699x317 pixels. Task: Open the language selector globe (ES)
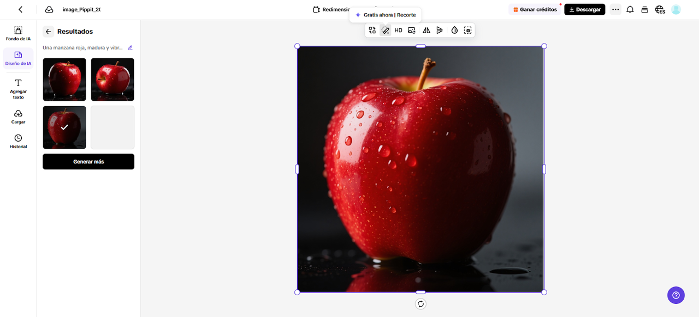[660, 9]
